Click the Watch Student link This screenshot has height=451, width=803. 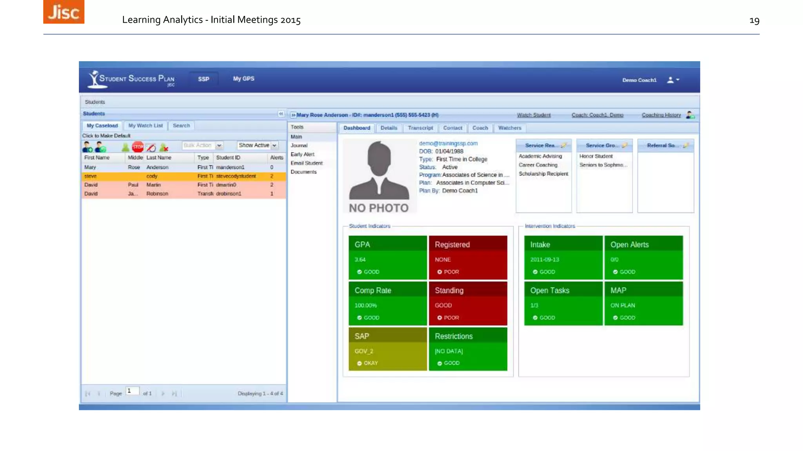534,115
